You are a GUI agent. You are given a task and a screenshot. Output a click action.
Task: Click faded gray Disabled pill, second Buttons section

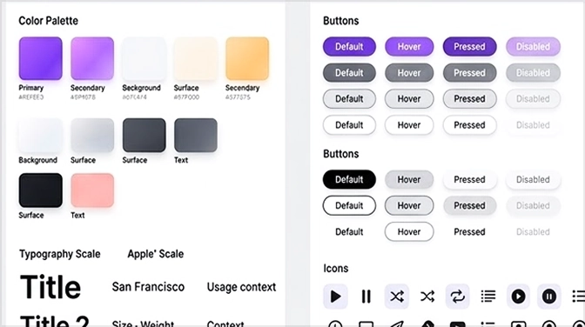(533, 205)
